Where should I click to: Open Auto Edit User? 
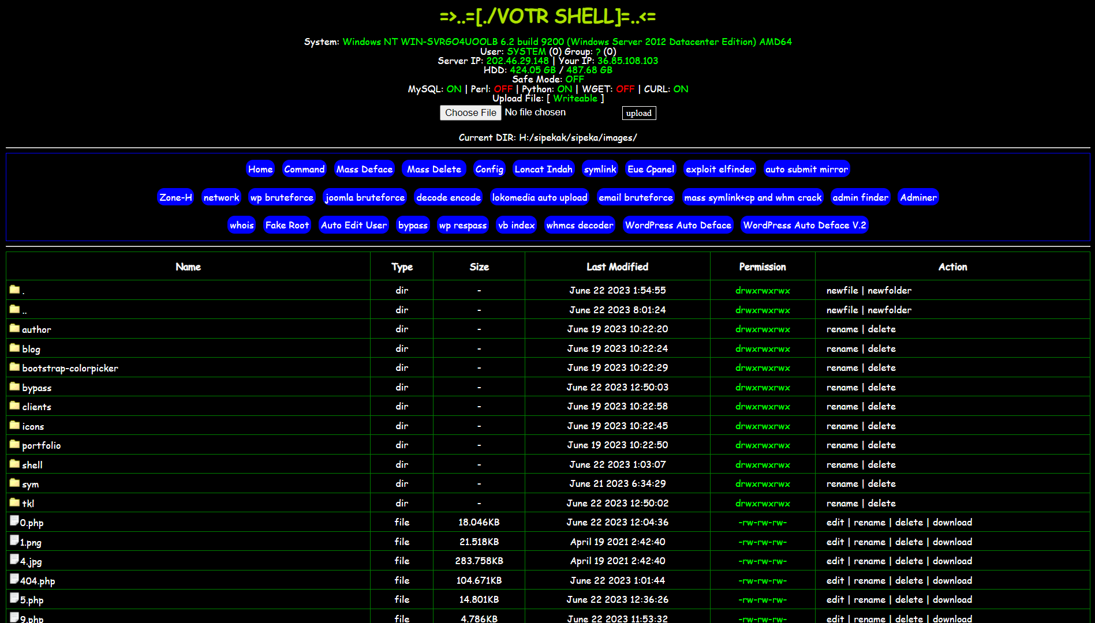point(354,225)
